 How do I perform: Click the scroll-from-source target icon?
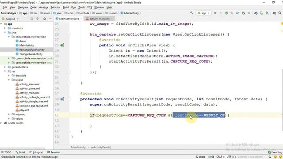pyautogui.click(x=32, y=19)
